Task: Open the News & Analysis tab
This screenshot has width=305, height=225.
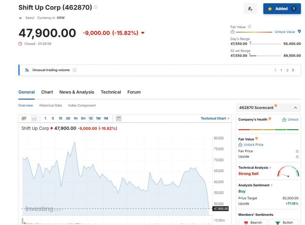Action: (x=77, y=92)
